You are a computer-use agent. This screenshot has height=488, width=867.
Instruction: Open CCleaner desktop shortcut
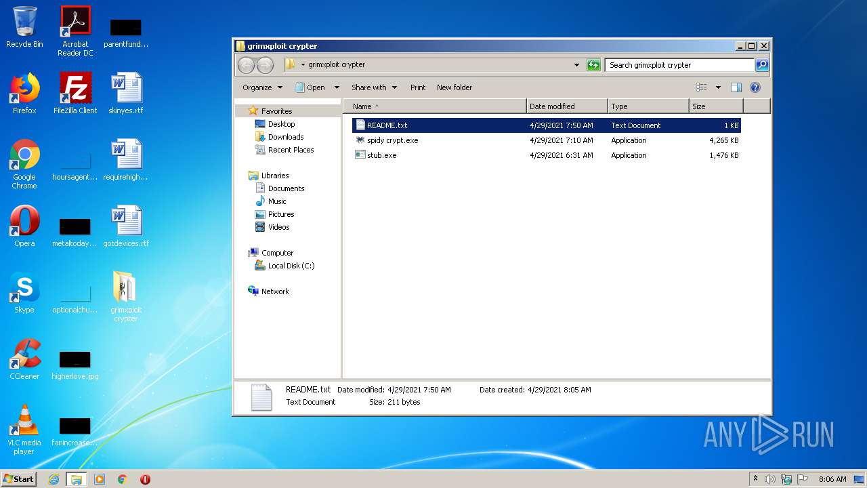[24, 359]
